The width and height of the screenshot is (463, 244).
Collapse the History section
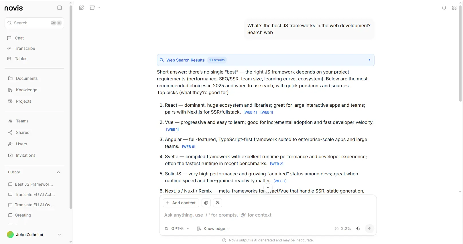click(x=58, y=172)
